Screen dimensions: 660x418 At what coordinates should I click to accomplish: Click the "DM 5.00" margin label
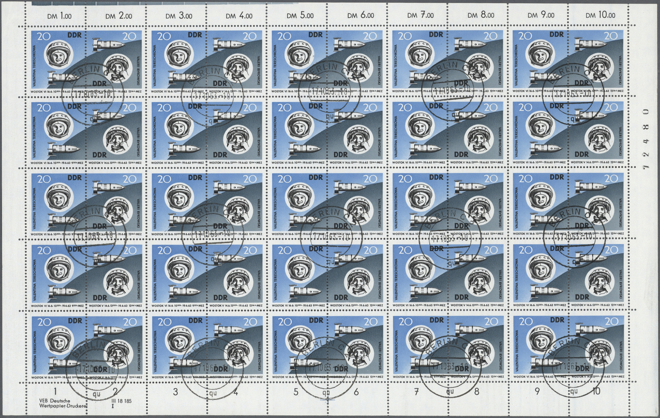(300, 16)
